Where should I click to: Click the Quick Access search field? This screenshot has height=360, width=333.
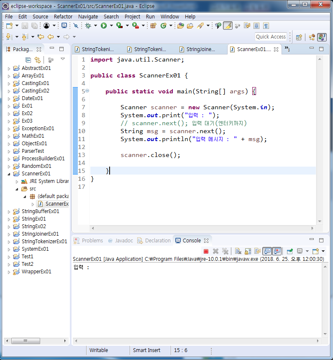[x=271, y=37]
